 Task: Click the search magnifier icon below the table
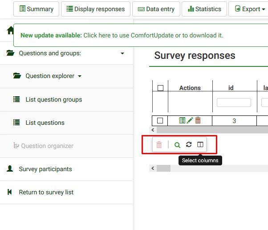(177, 145)
